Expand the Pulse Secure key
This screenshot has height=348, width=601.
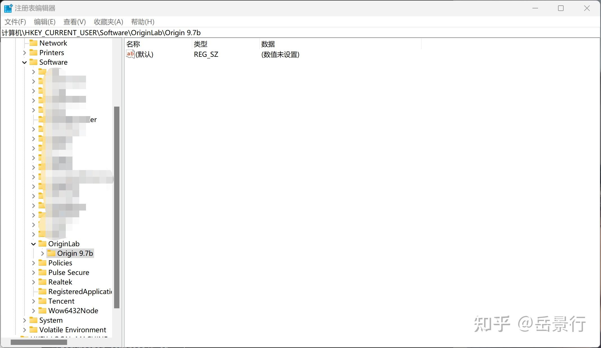tap(33, 272)
